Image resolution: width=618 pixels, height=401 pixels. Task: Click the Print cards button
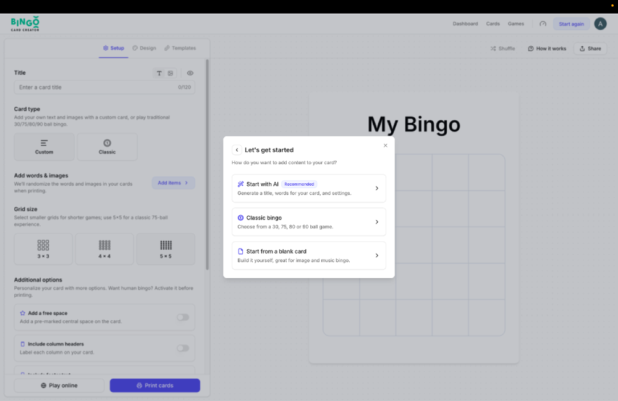154,386
